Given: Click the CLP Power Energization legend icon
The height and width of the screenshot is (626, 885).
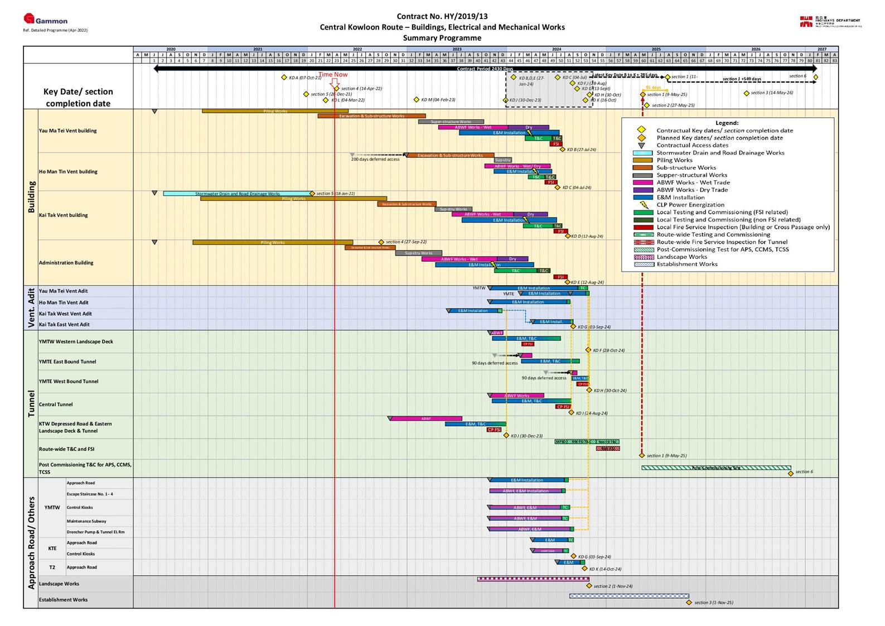Looking at the screenshot, I should pos(642,205).
